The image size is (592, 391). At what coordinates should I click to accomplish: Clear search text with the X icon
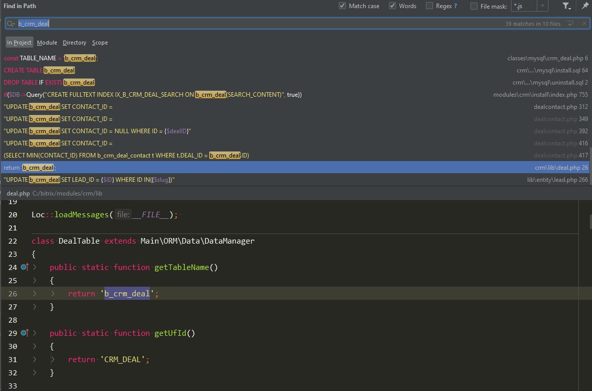[x=584, y=24]
